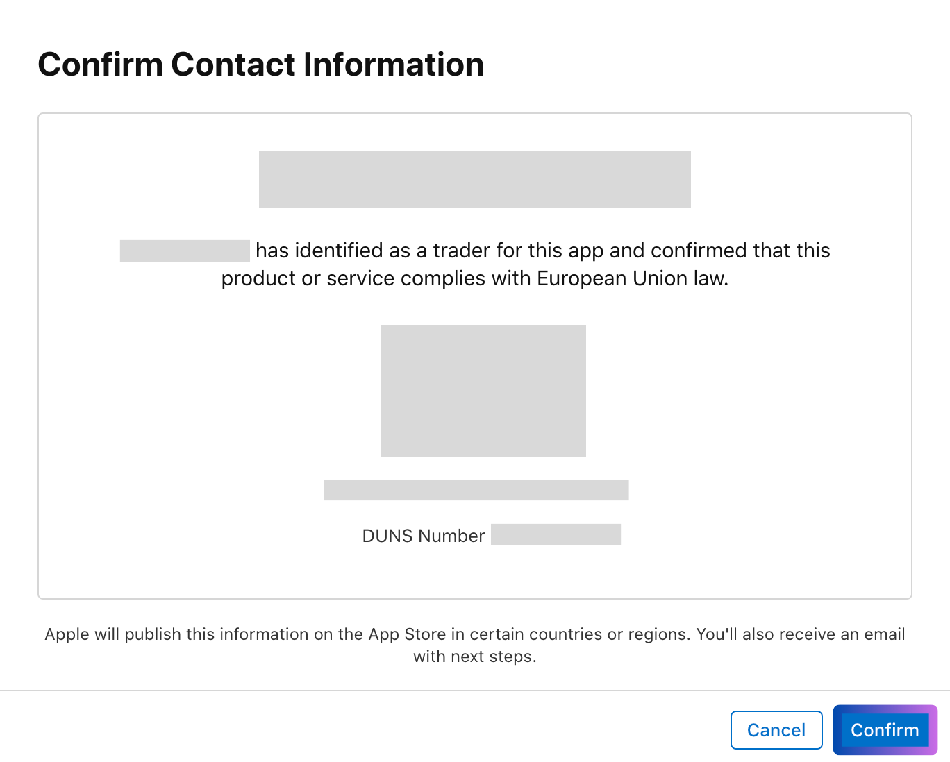
Task: Select the redacted address block in the center
Action: point(483,391)
